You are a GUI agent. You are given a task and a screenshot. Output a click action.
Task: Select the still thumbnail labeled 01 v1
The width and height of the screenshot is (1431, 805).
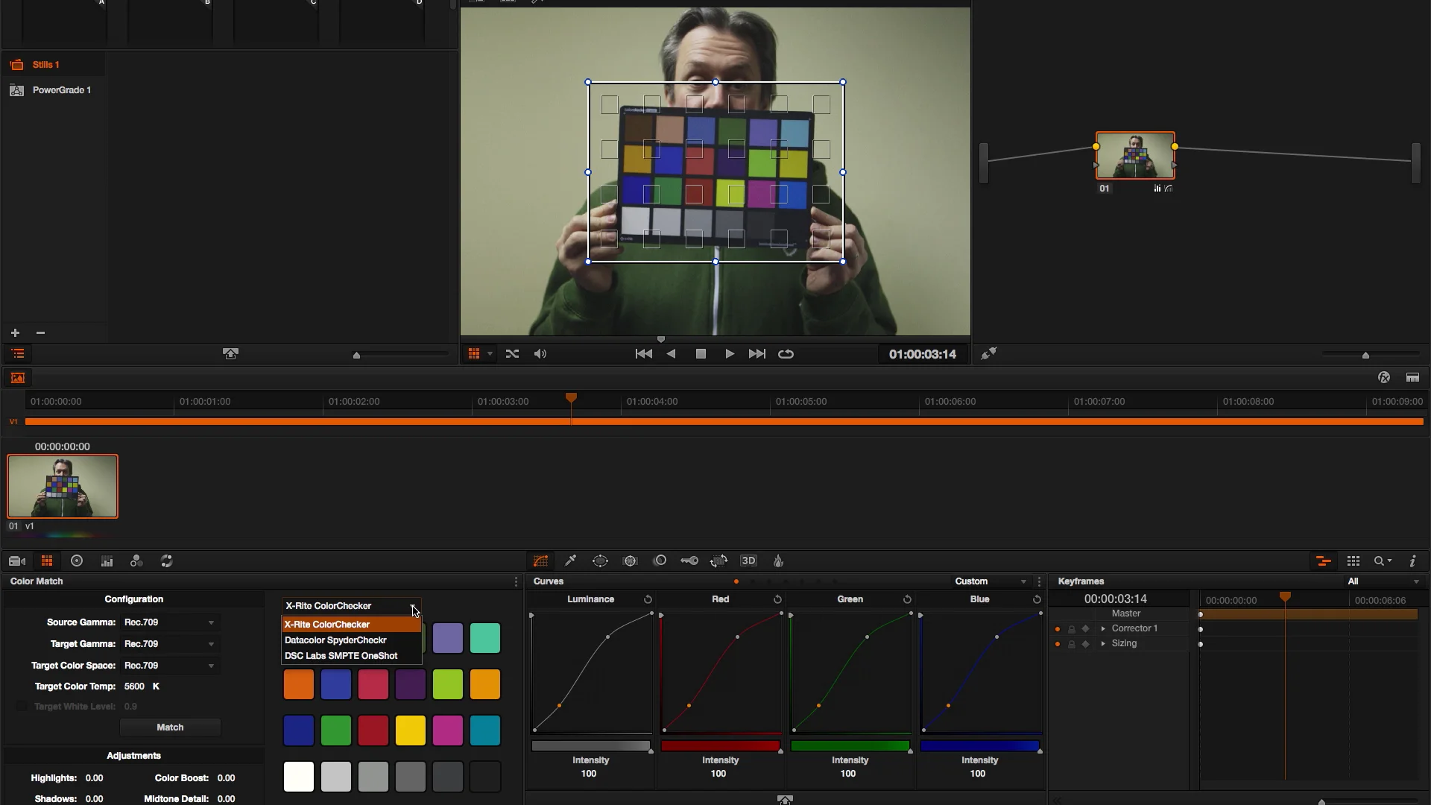pos(63,486)
